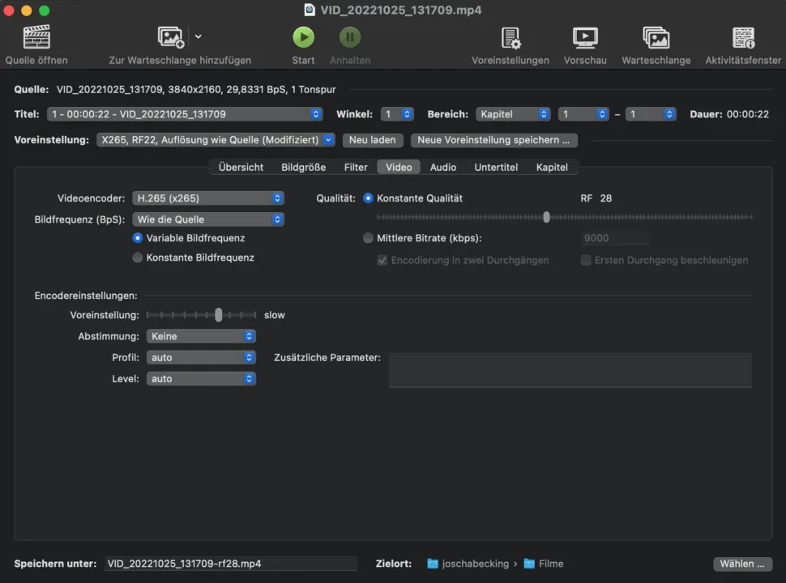Open the Abstimmung Keine dropdown

click(201, 336)
